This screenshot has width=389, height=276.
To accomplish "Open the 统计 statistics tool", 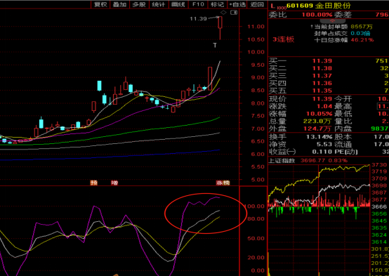I will pos(159,4).
